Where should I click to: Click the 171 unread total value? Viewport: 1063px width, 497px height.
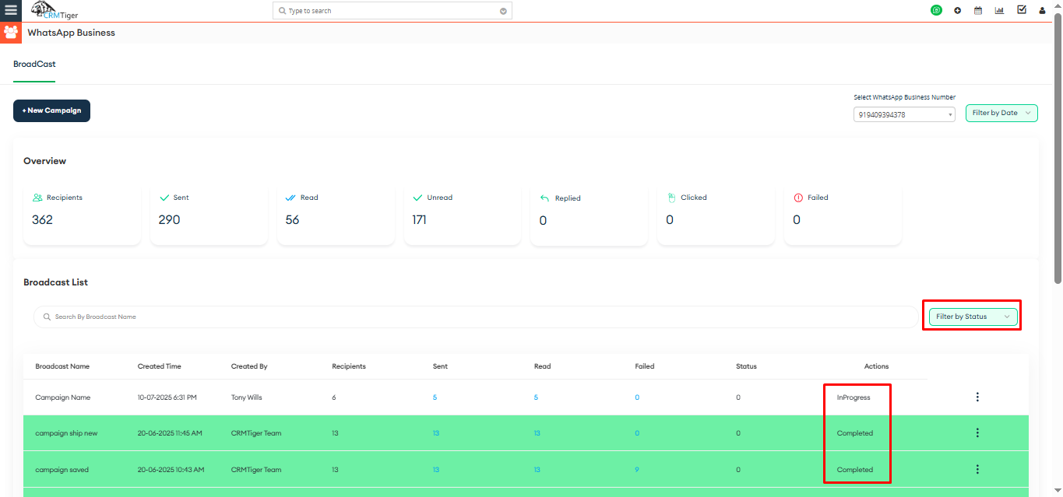419,220
